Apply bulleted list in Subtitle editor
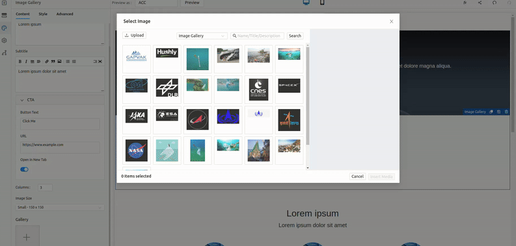Screen dimensions: 516x246 click(68, 62)
